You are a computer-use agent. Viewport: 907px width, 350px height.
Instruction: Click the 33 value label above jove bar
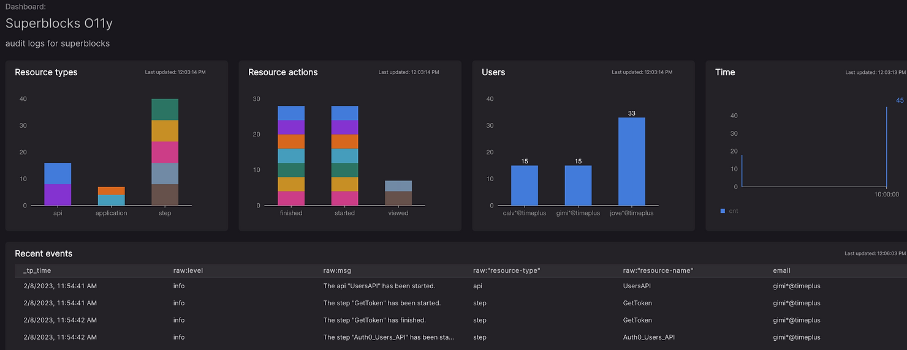click(x=632, y=113)
